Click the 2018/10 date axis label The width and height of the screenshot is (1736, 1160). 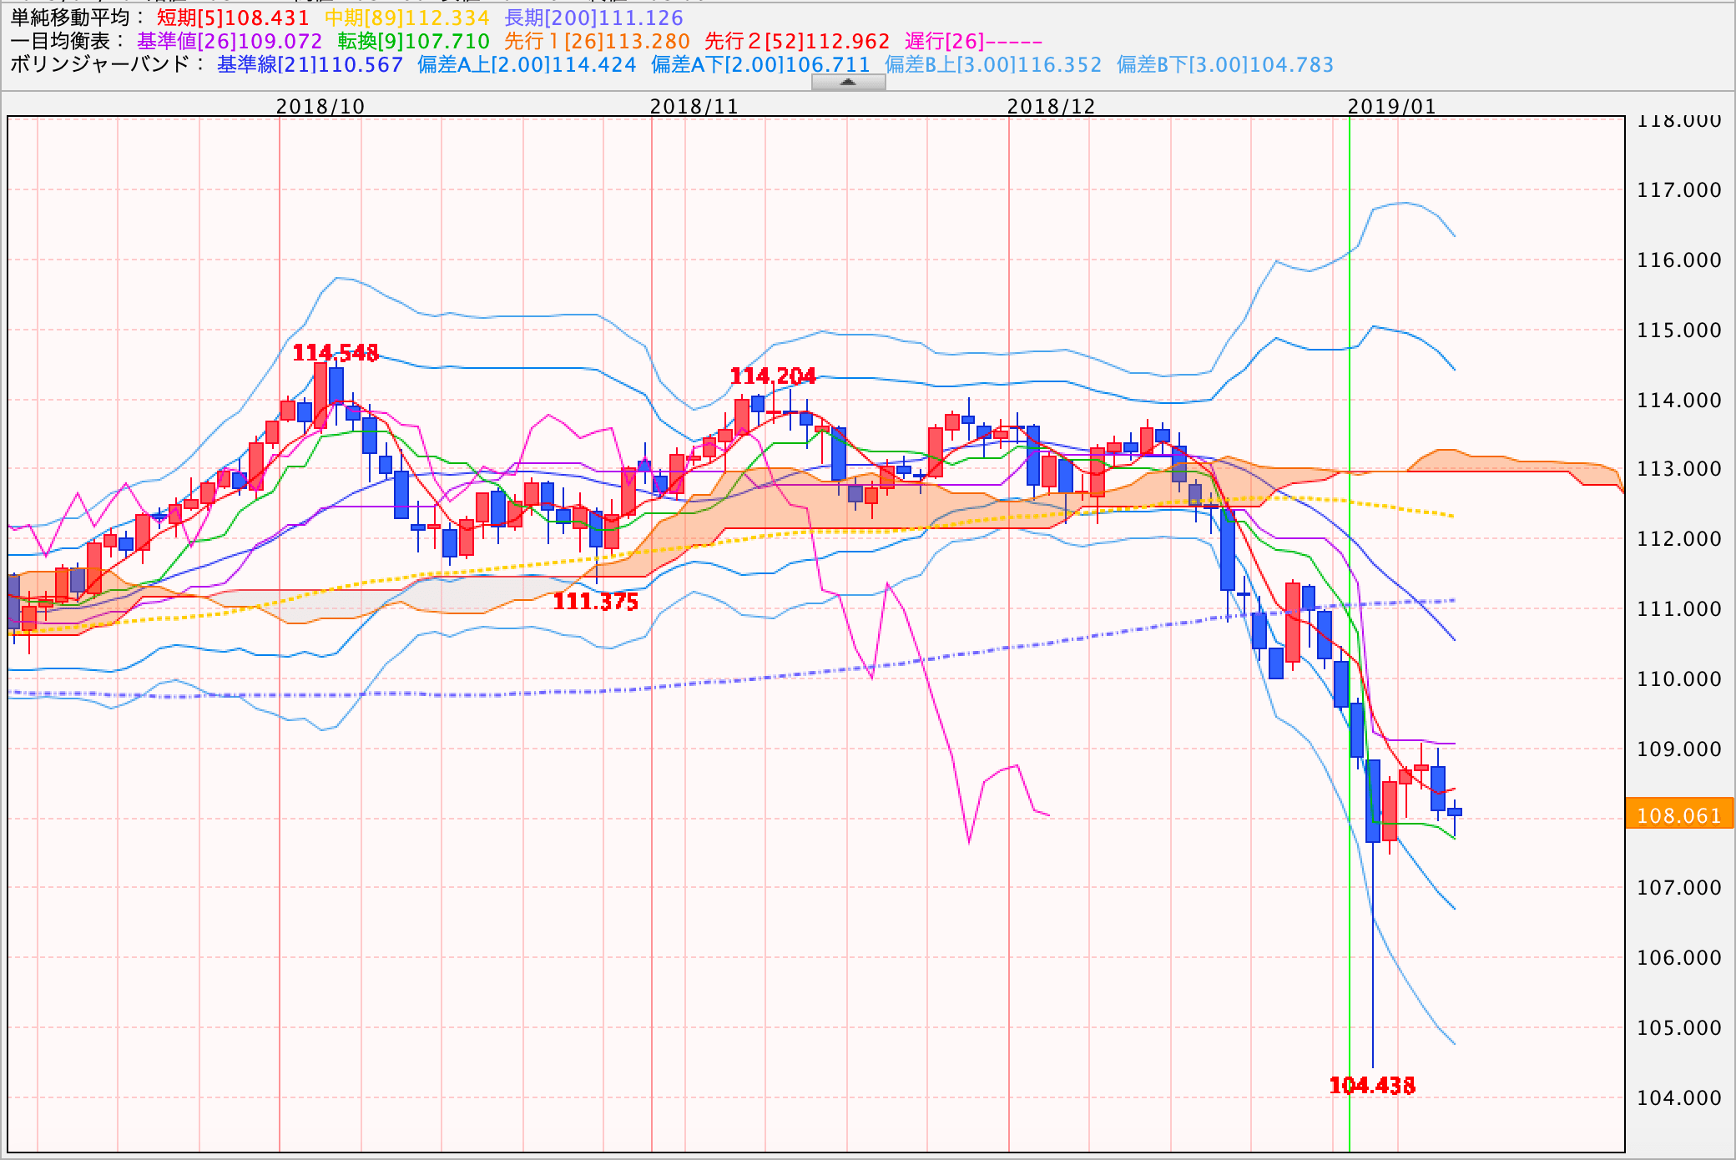click(x=320, y=106)
